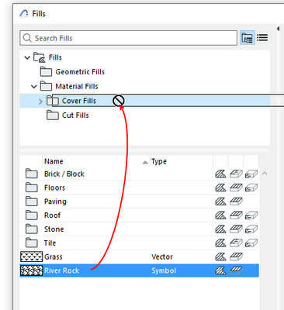
Task: Click drafting fill icon in Paving row
Action: pyautogui.click(x=220, y=201)
